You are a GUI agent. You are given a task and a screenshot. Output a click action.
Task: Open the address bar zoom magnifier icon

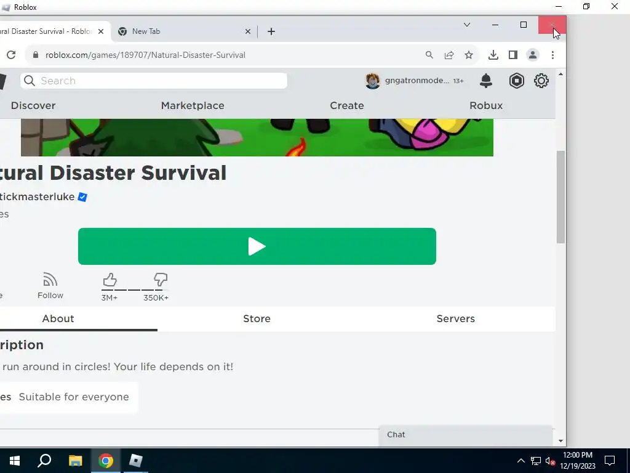(429, 55)
